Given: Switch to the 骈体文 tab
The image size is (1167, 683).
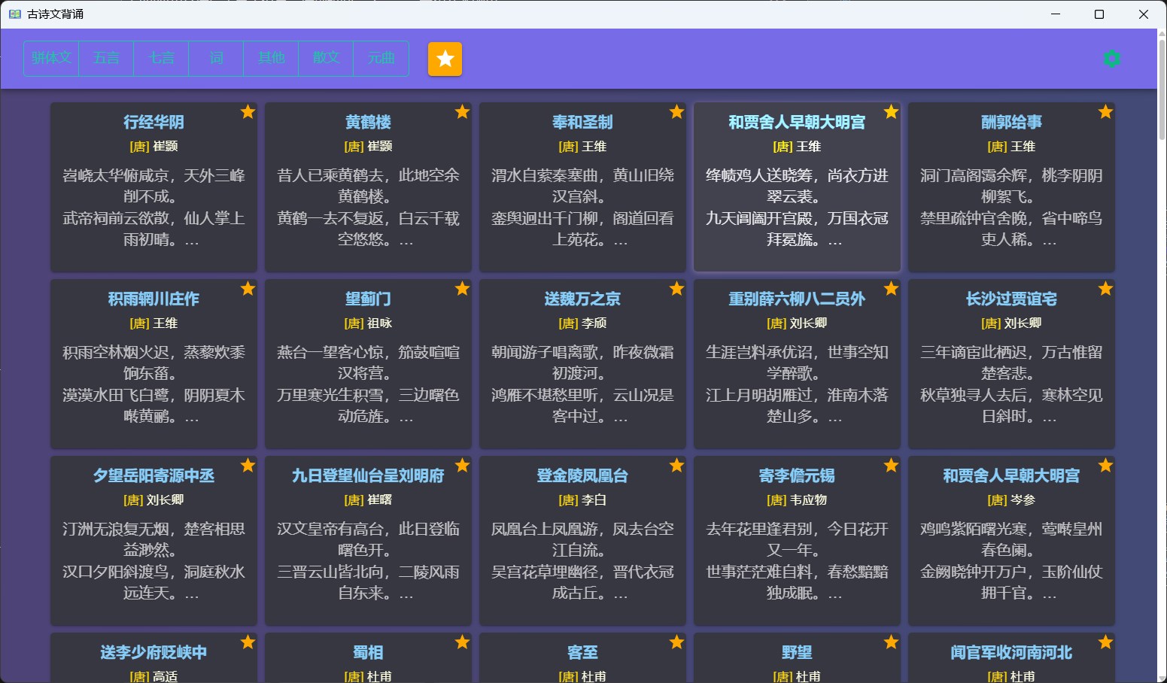Looking at the screenshot, I should [51, 59].
